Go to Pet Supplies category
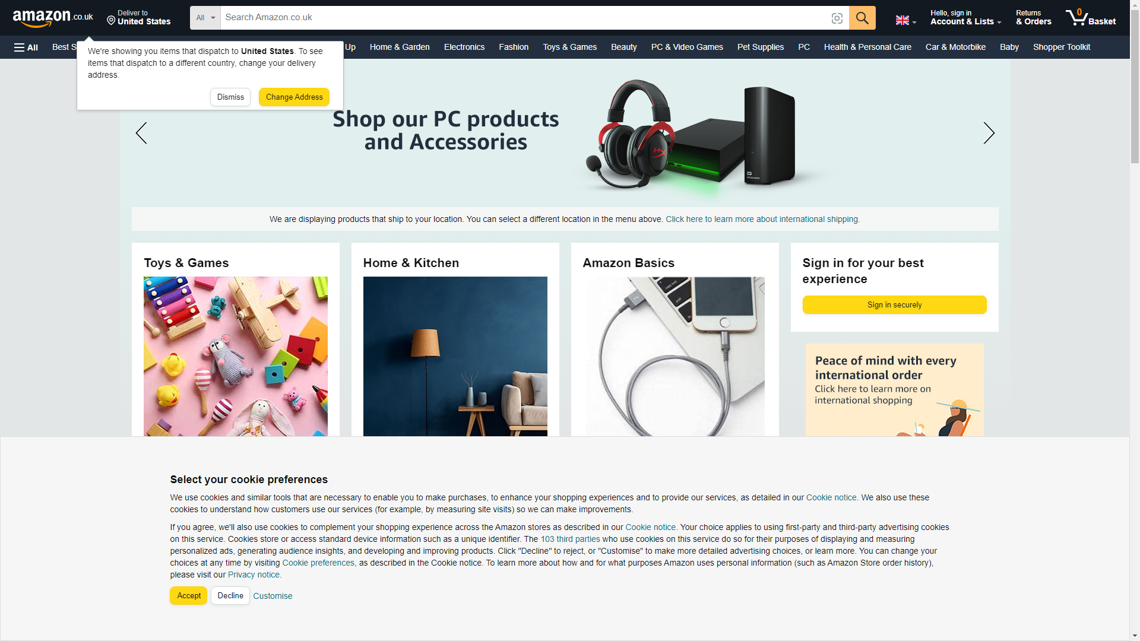Screen dimensions: 1140x641 [761, 47]
